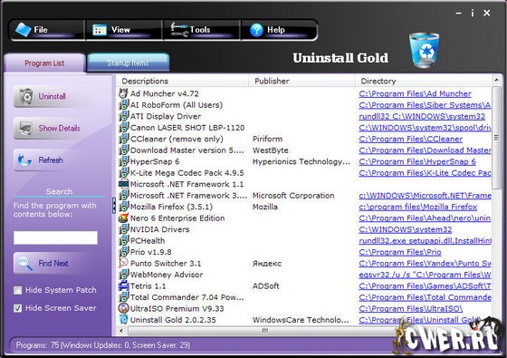
Task: Collapse the left sidebar with splitter arrow
Action: point(114,206)
